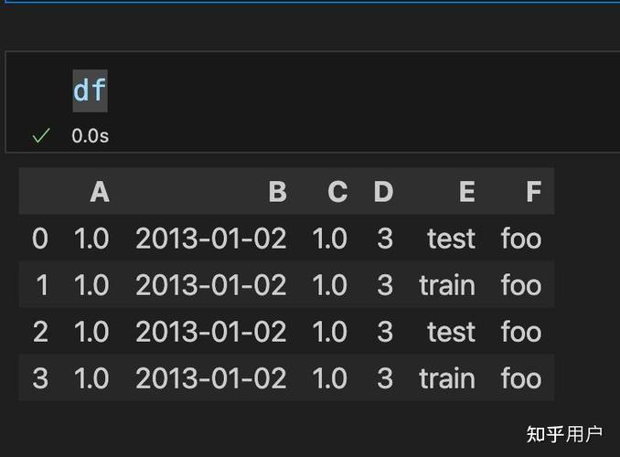Click the 知乎用户 watermark text
620x457 pixels.
565,433
